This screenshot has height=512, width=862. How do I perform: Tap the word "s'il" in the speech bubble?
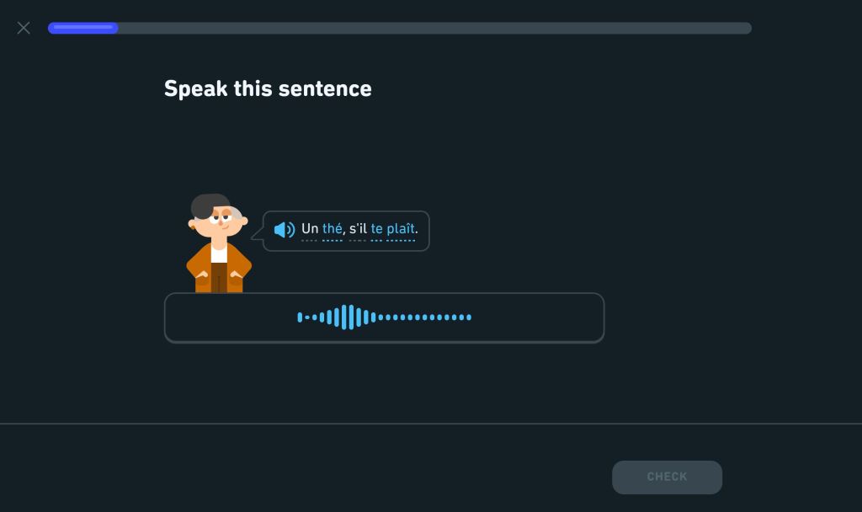click(x=358, y=229)
